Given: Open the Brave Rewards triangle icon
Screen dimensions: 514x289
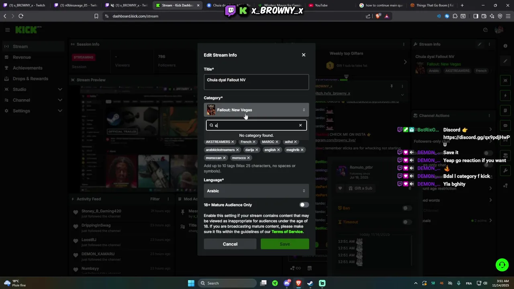Looking at the screenshot, I should tap(387, 16).
